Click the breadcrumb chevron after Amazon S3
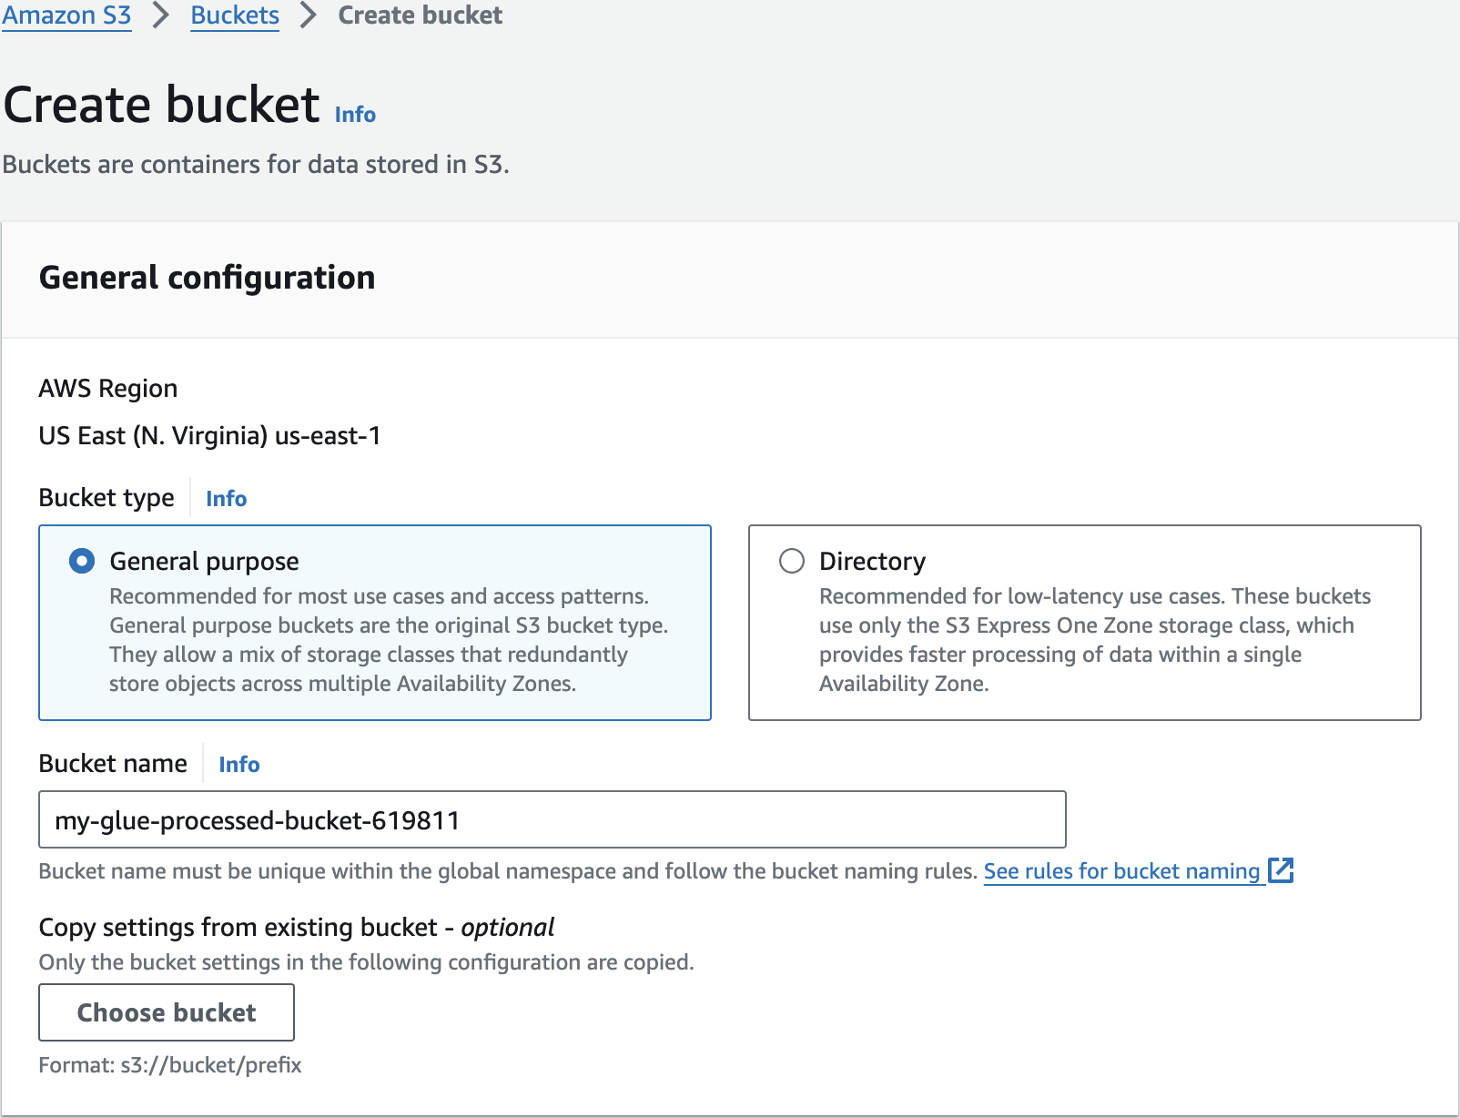The image size is (1460, 1118). coord(161,15)
